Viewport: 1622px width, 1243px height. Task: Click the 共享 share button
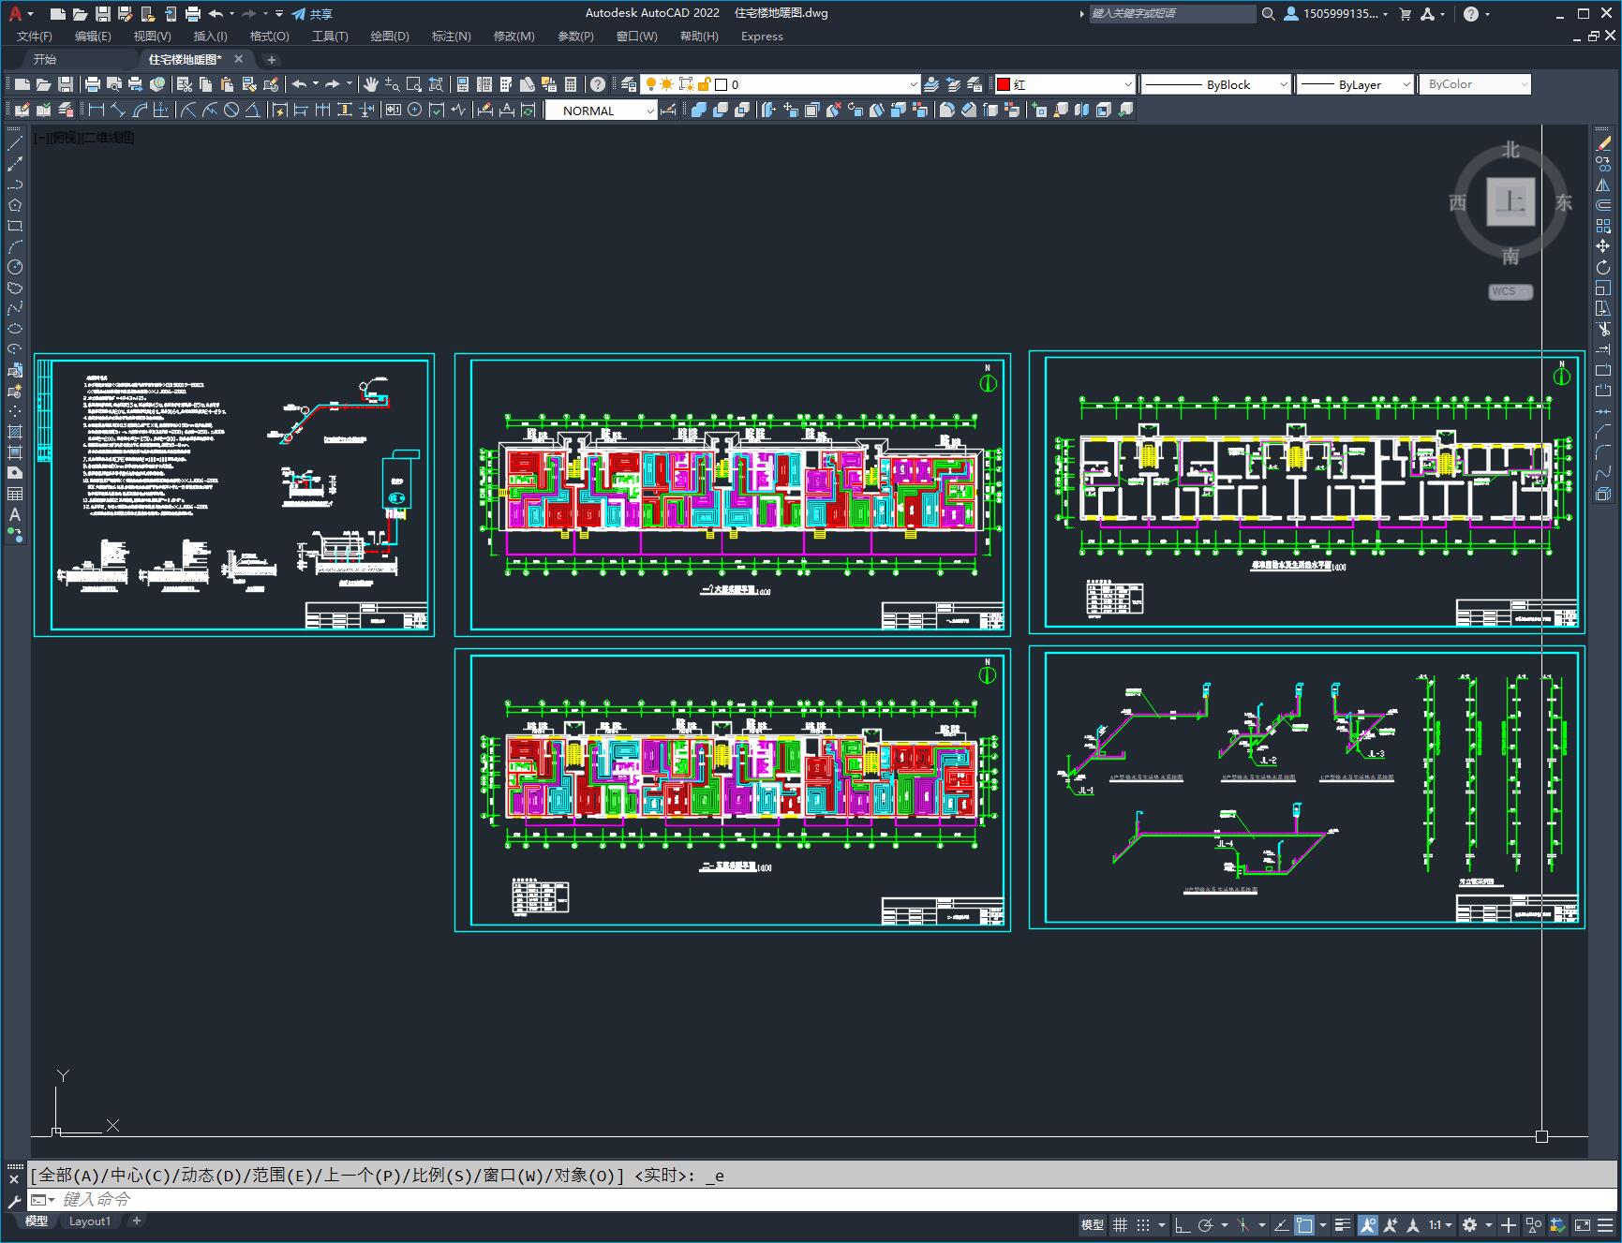point(312,14)
